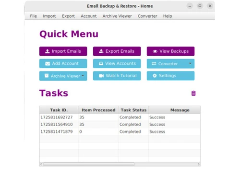Sort by Task Status column header
This screenshot has height=180, width=240.
133,110
